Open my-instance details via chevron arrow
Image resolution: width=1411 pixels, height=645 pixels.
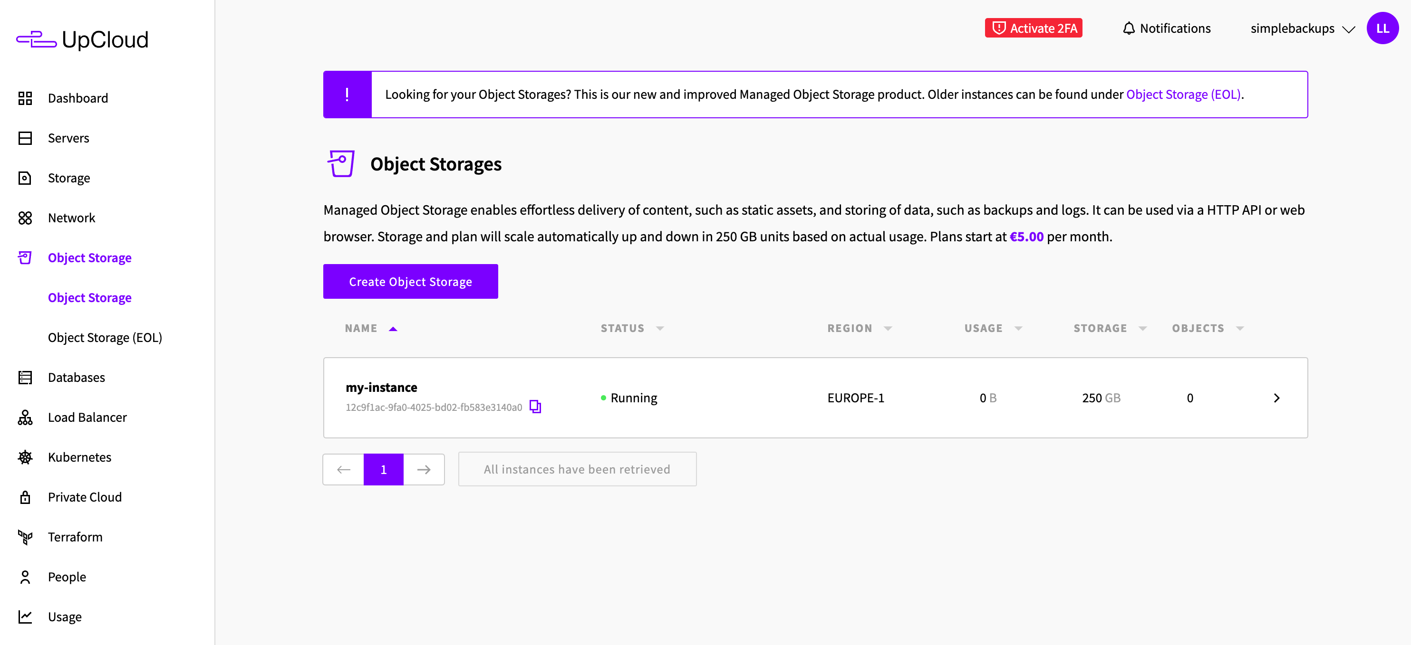[x=1276, y=398]
